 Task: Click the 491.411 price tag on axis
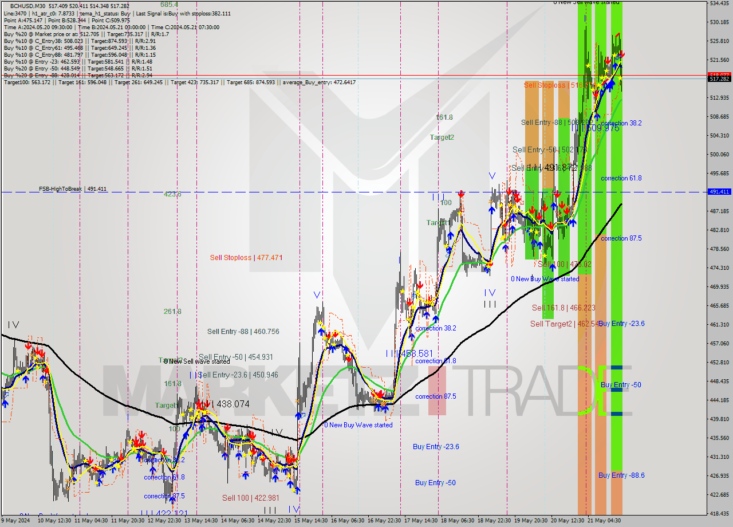click(x=719, y=192)
